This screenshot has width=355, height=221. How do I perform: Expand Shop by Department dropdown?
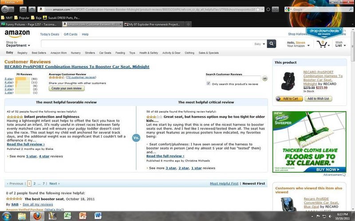[x=18, y=44]
